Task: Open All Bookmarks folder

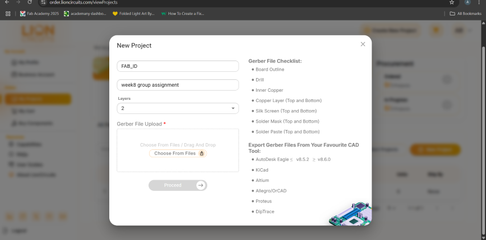Action: tap(466, 14)
